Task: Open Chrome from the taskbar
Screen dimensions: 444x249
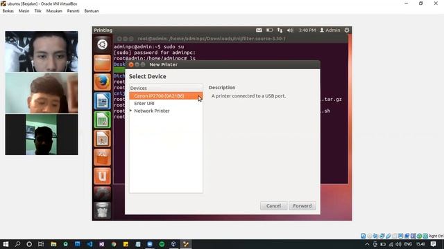Action: tap(114, 244)
